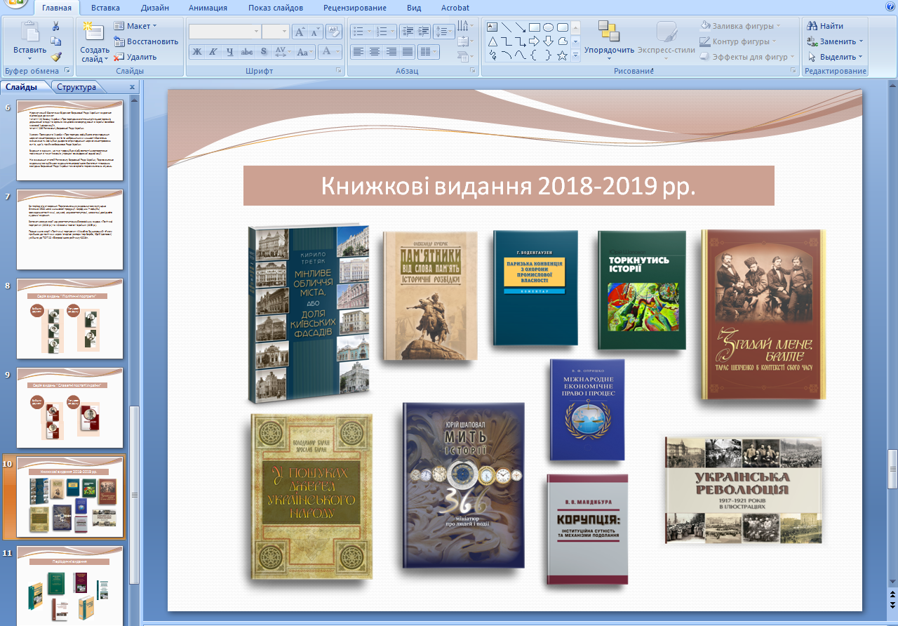Click the Format Painter brush icon
The image size is (898, 626).
pos(56,57)
